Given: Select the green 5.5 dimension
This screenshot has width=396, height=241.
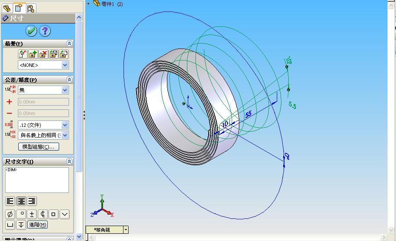Looking at the screenshot, I should click(292, 105).
